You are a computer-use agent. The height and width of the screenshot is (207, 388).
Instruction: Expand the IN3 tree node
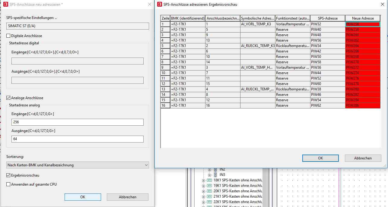pos(209,175)
